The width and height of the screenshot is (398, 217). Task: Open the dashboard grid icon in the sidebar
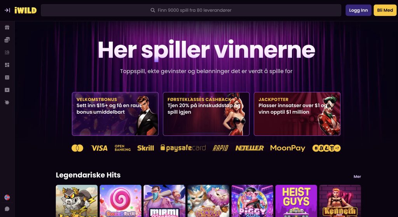[x=7, y=65]
